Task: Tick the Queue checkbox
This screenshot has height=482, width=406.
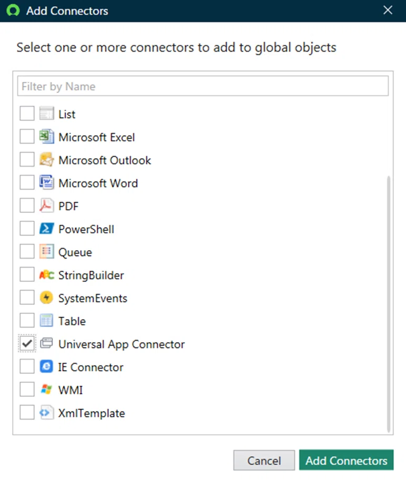Action: tap(27, 251)
